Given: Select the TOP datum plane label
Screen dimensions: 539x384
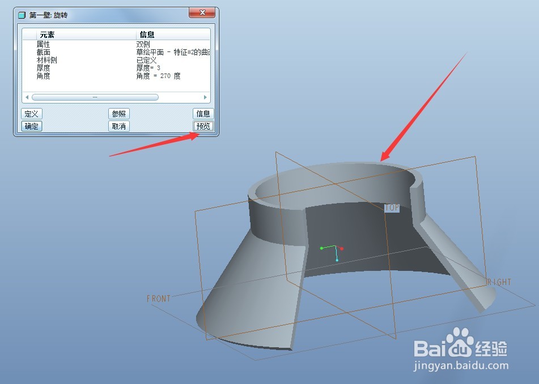Looking at the screenshot, I should 392,208.
